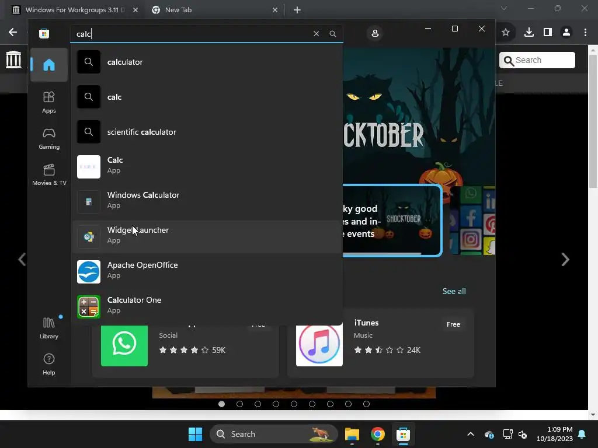Viewport: 598px width, 448px height.
Task: Close the Windows For Workgroups tab
Action: coord(135,10)
